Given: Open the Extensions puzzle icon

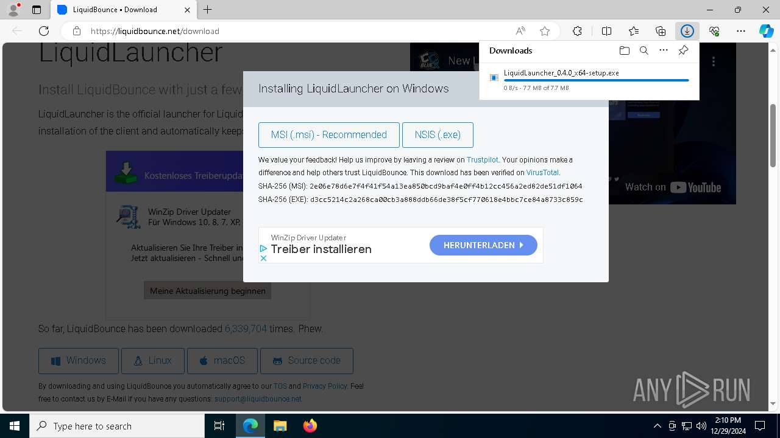Looking at the screenshot, I should 577,31.
